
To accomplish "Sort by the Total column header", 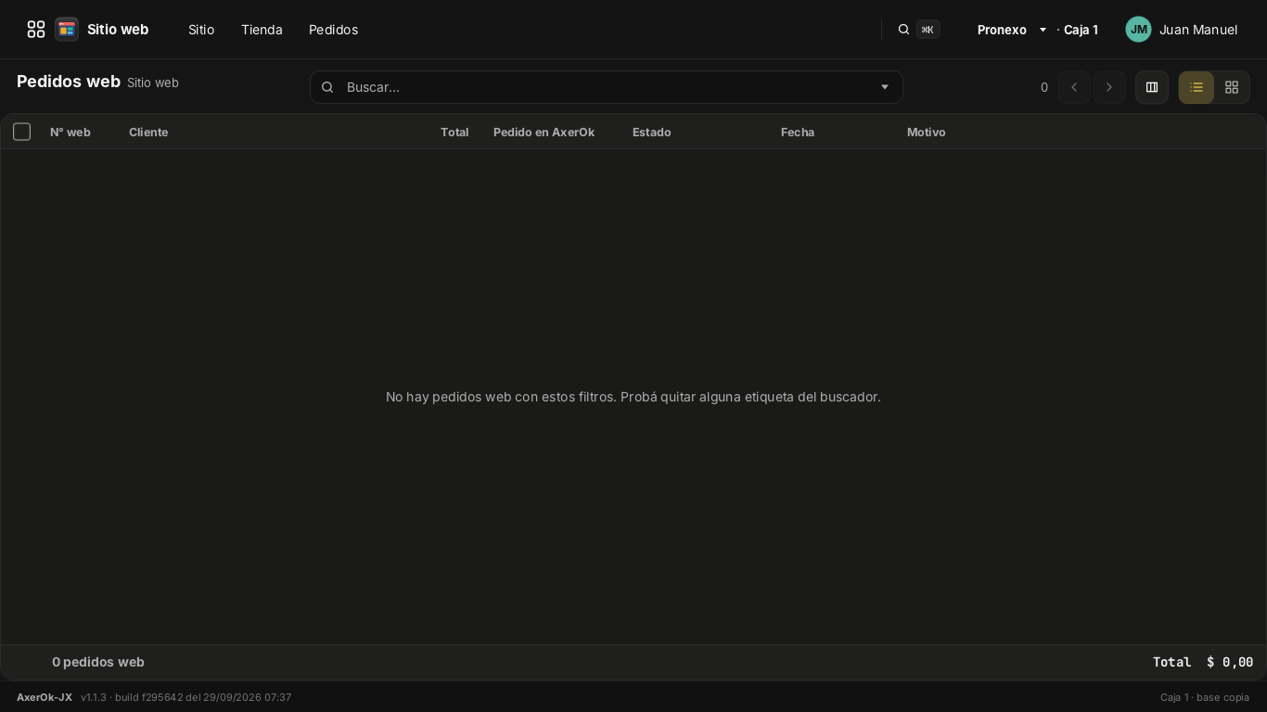I will [x=454, y=132].
